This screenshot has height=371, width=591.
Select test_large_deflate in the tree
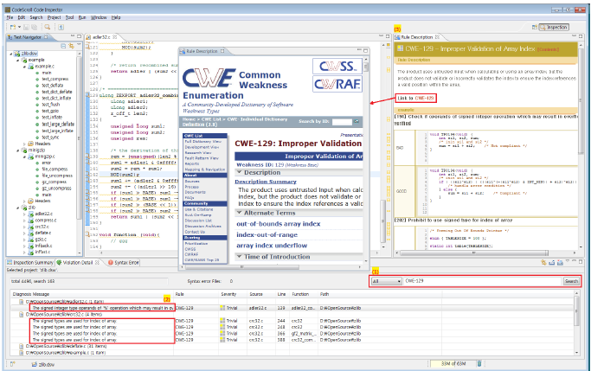coord(58,124)
